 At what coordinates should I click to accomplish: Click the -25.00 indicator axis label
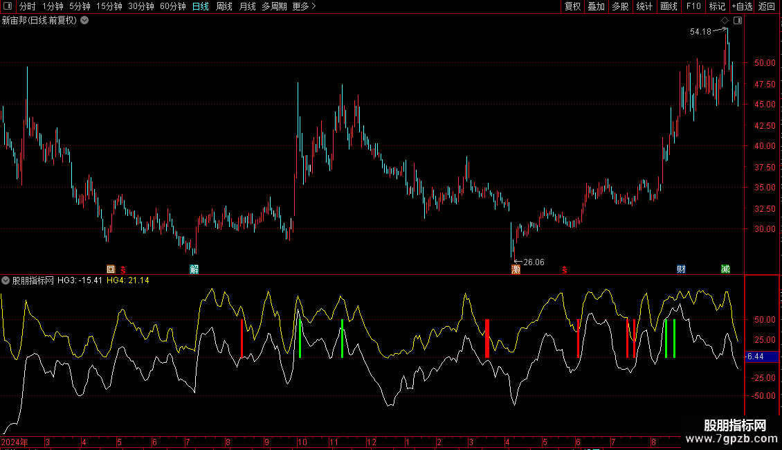tap(763, 378)
